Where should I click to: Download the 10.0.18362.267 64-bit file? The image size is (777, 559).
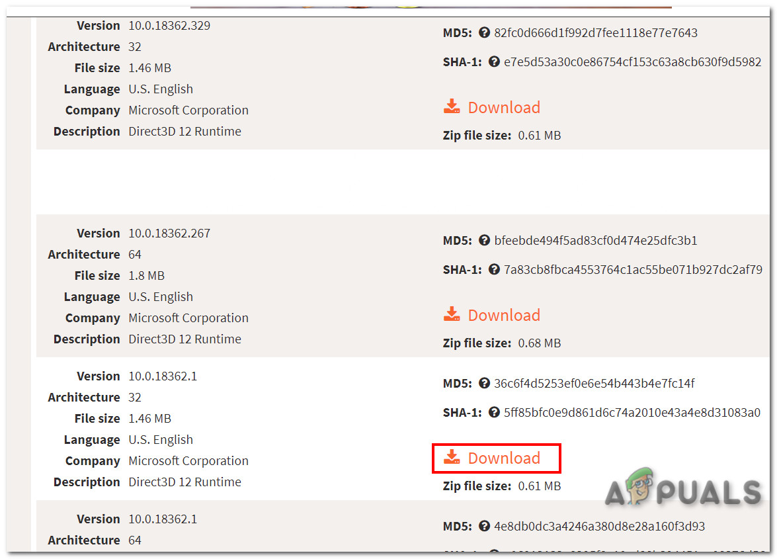click(x=491, y=315)
